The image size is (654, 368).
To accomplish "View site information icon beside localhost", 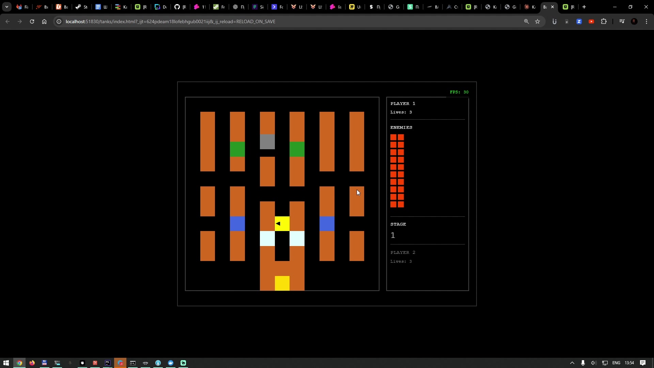I will [59, 21].
